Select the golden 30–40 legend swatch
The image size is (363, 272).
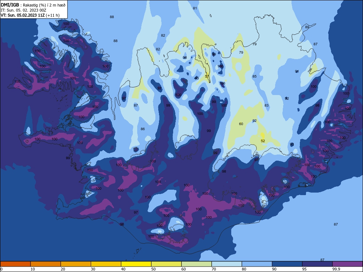point(106,264)
